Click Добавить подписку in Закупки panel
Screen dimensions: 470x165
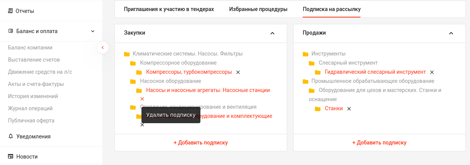tap(201, 143)
